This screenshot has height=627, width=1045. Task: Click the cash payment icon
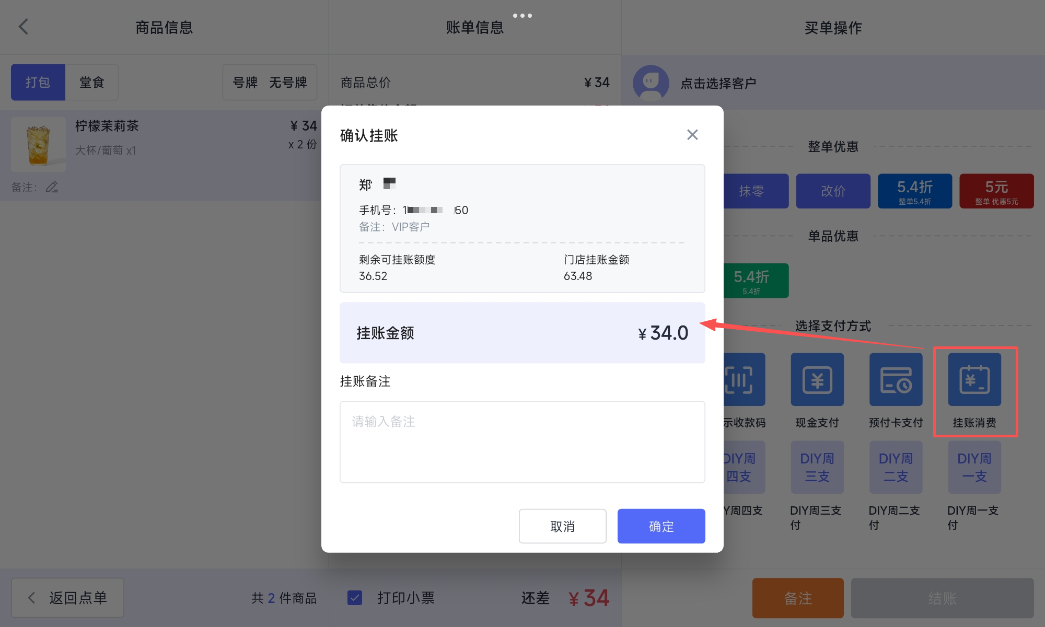(x=817, y=380)
